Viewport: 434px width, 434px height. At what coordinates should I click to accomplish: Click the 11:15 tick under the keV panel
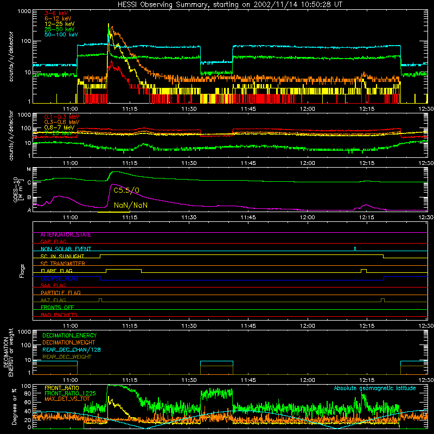point(130,109)
